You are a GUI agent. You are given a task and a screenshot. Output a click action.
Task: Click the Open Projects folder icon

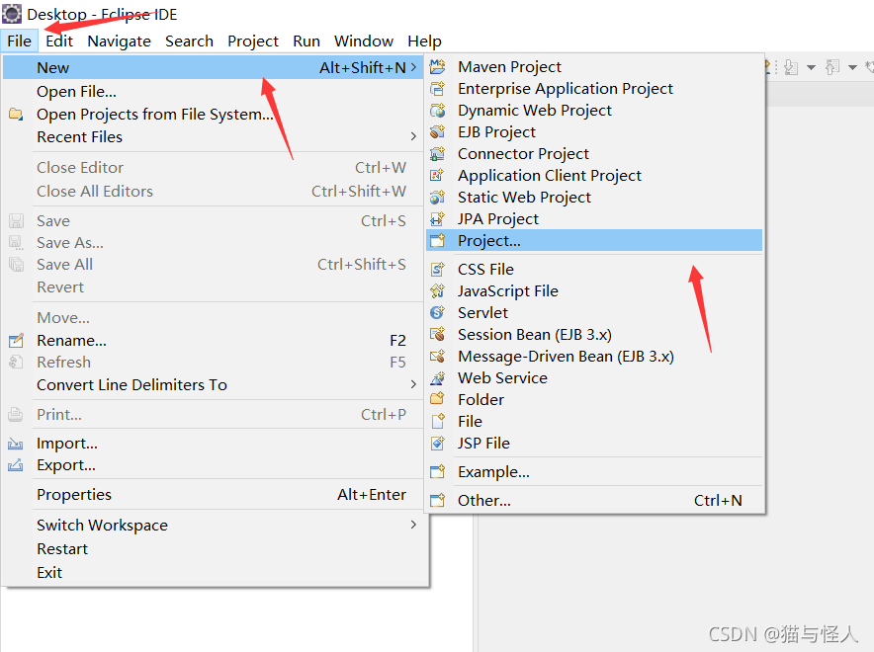tap(16, 115)
